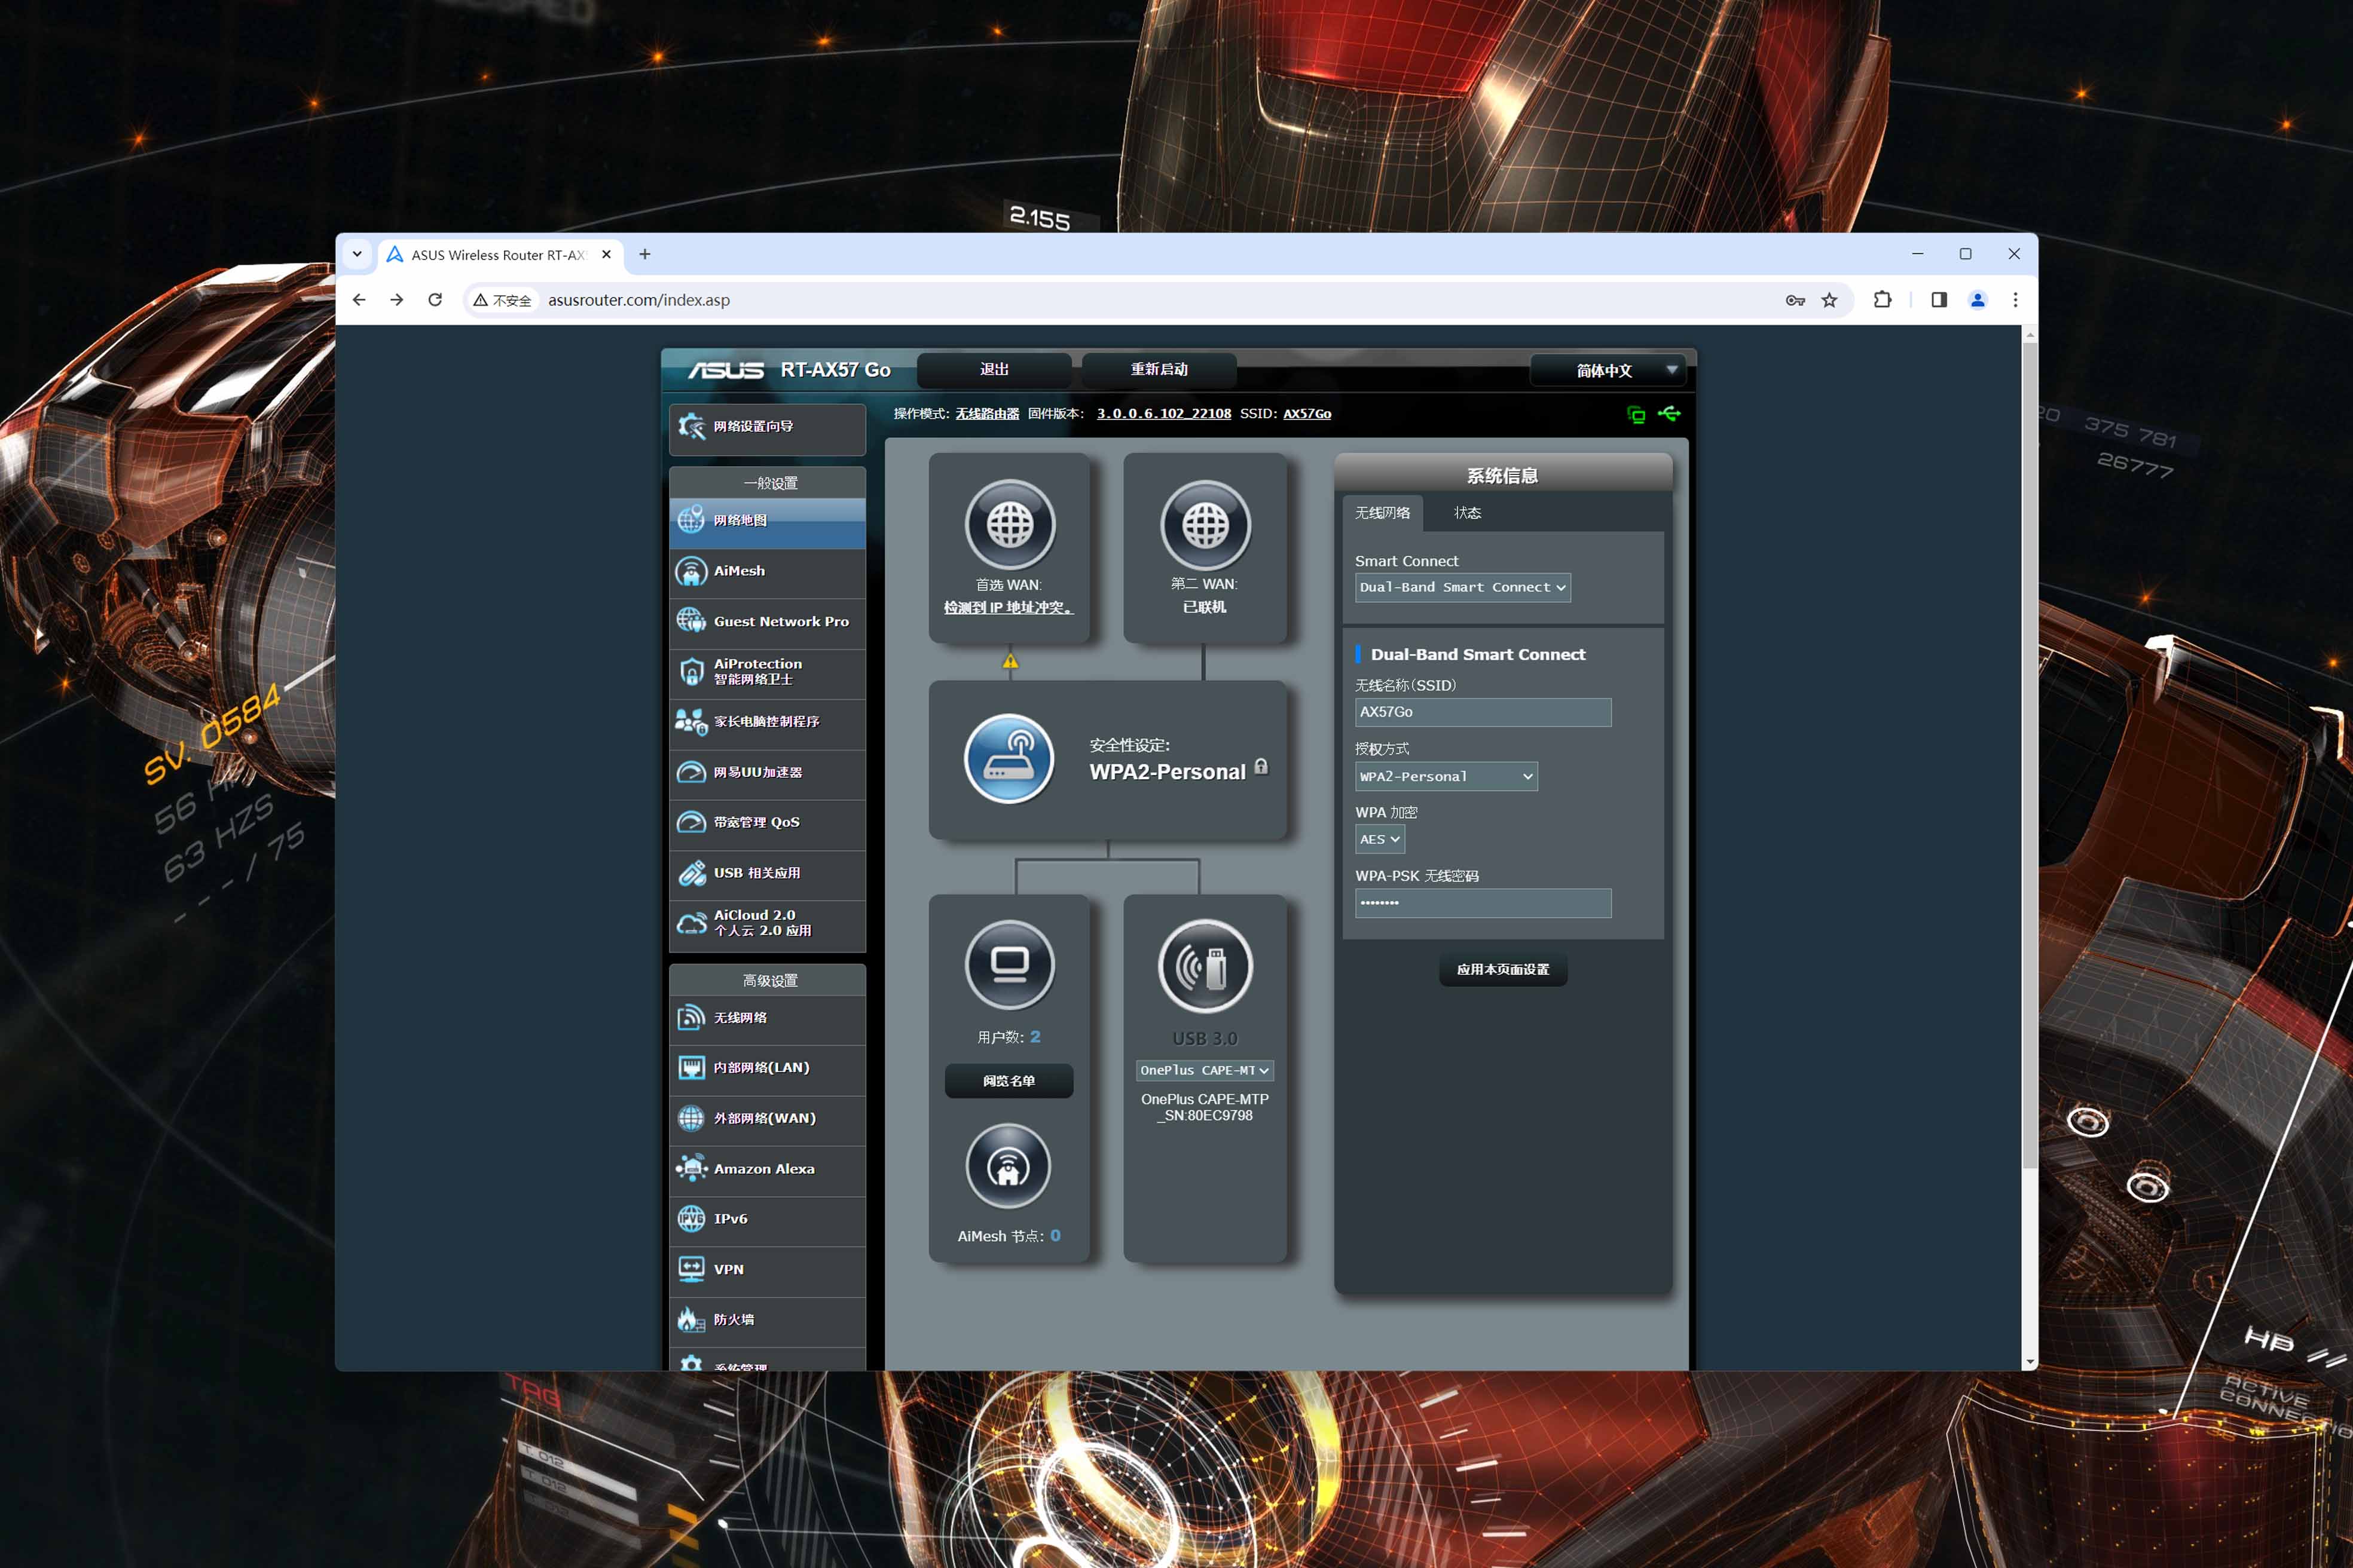The image size is (2353, 1568).
Task: Open the browser tab search chevron
Action: [x=357, y=254]
